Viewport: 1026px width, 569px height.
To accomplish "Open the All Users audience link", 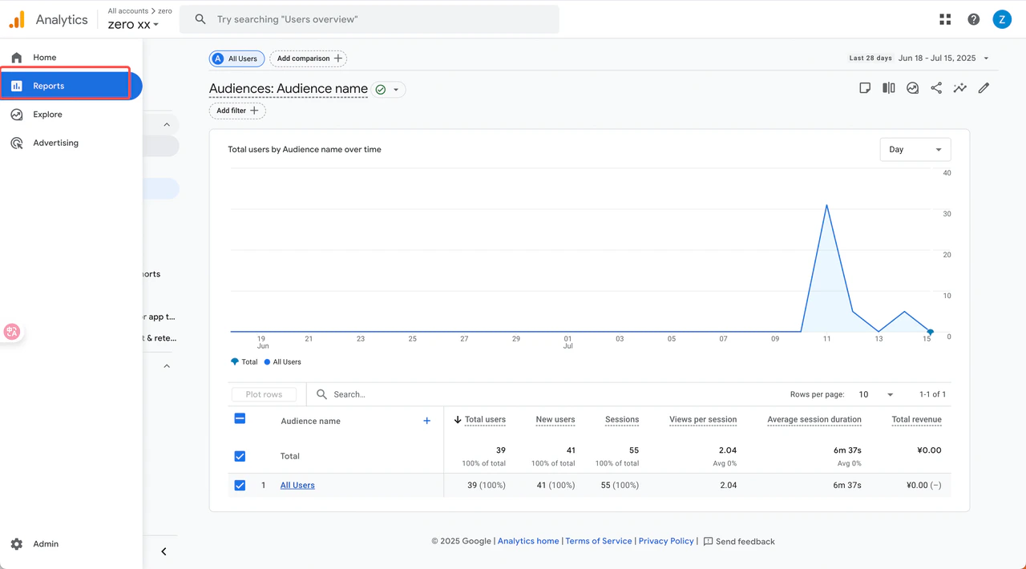I will (x=297, y=486).
